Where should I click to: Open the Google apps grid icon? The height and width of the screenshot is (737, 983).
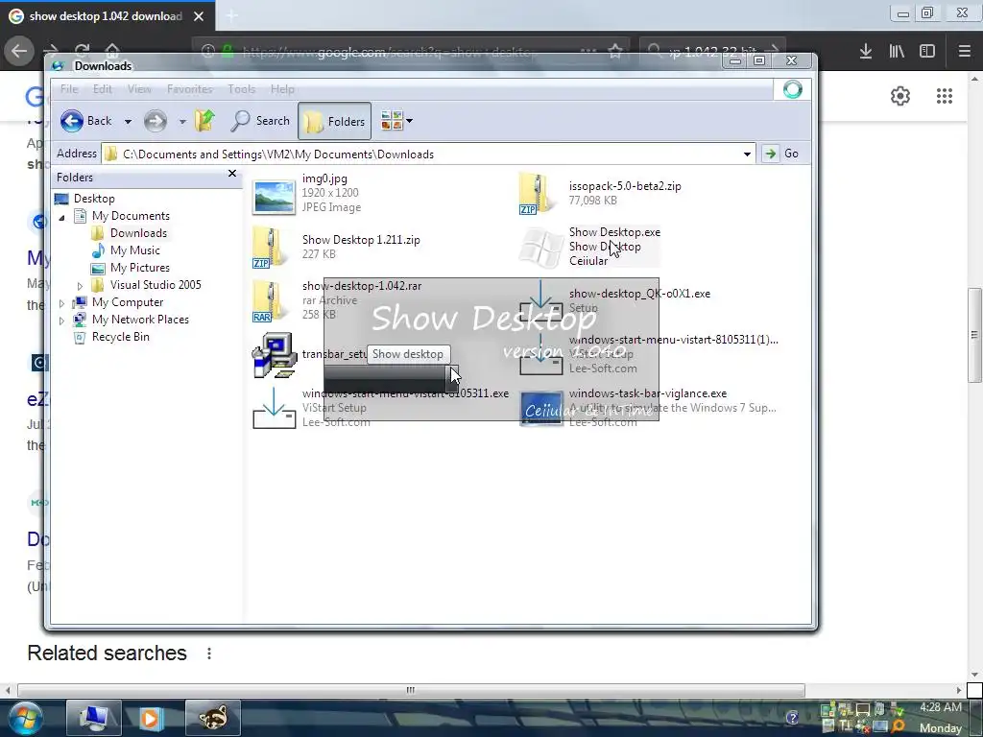point(945,96)
